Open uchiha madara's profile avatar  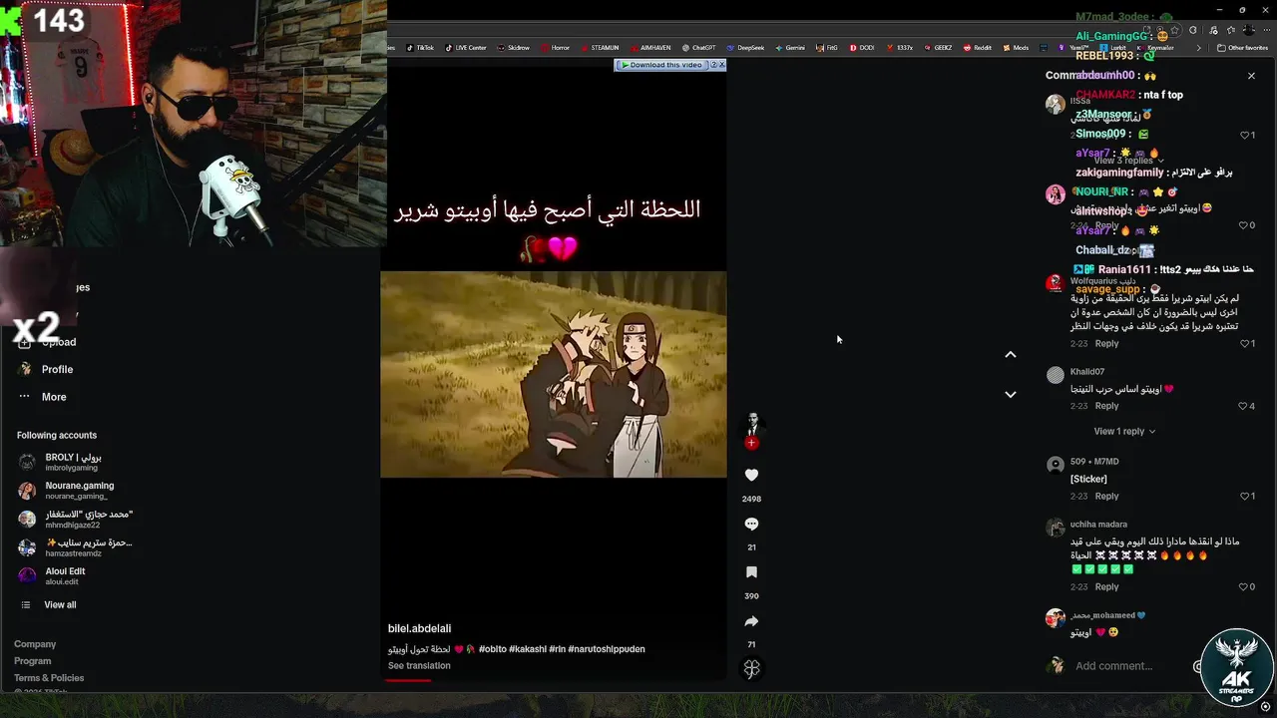coord(1055,528)
